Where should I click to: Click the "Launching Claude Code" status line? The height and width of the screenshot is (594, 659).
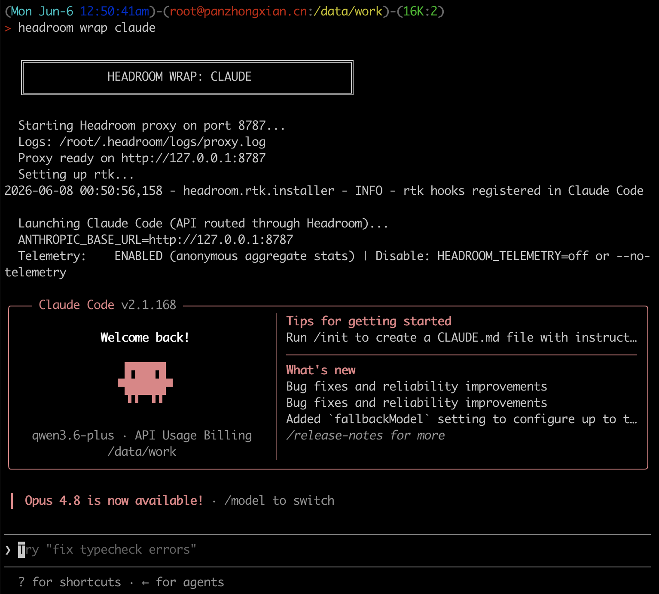pyautogui.click(x=203, y=223)
